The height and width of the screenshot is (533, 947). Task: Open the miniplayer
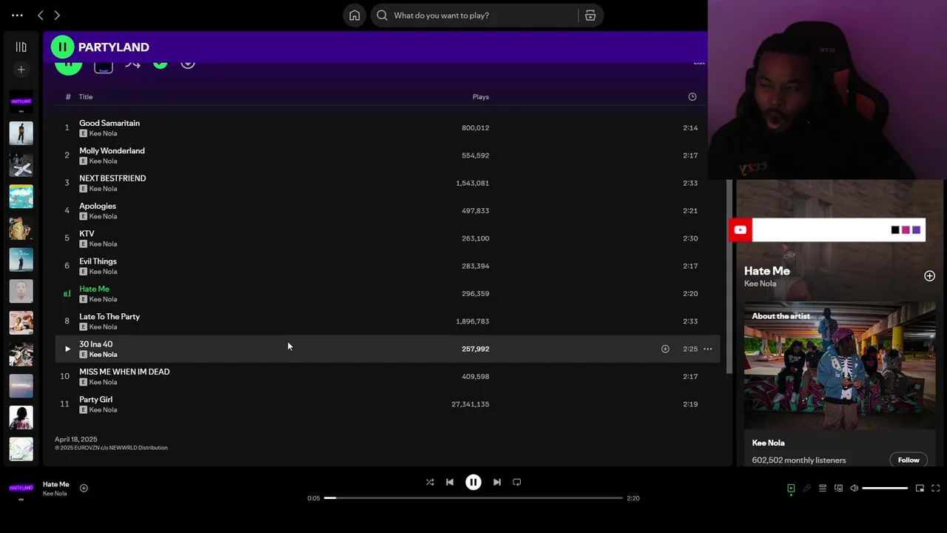pyautogui.click(x=920, y=489)
